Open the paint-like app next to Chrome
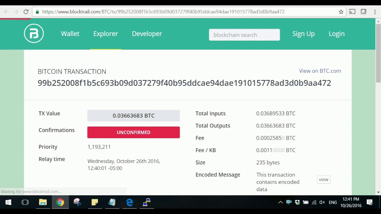Screen dimensions: 381x214 click(x=77, y=202)
